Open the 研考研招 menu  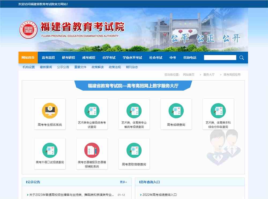point(68,58)
